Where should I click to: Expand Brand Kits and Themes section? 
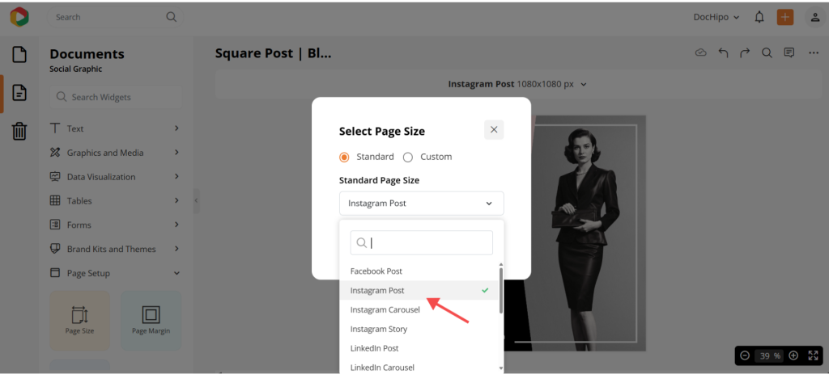(115, 249)
